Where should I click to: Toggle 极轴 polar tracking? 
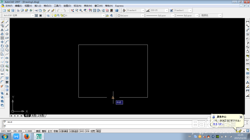(x=56, y=131)
